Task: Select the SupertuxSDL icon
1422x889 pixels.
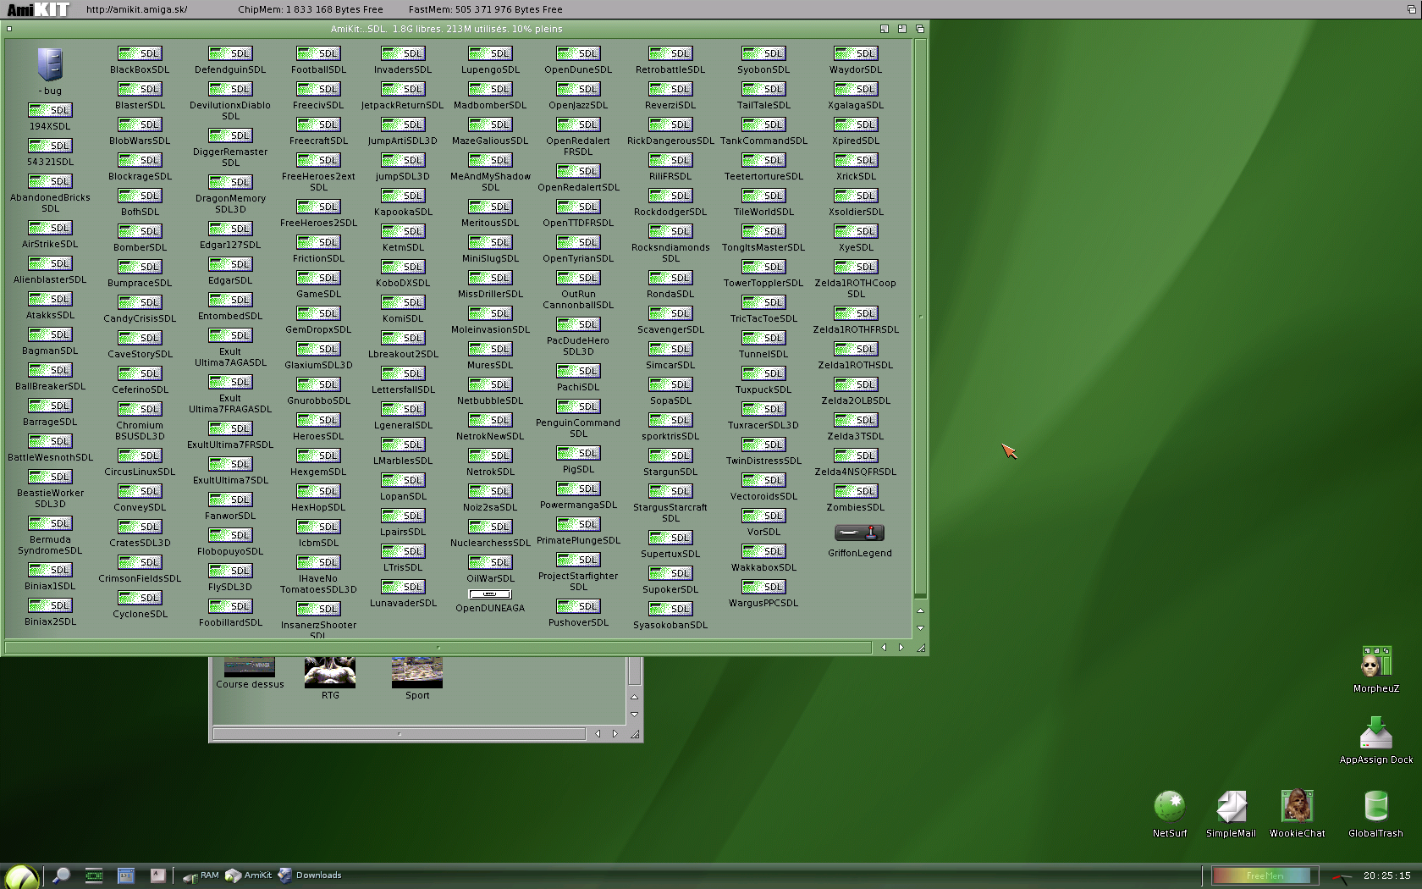Action: click(670, 538)
